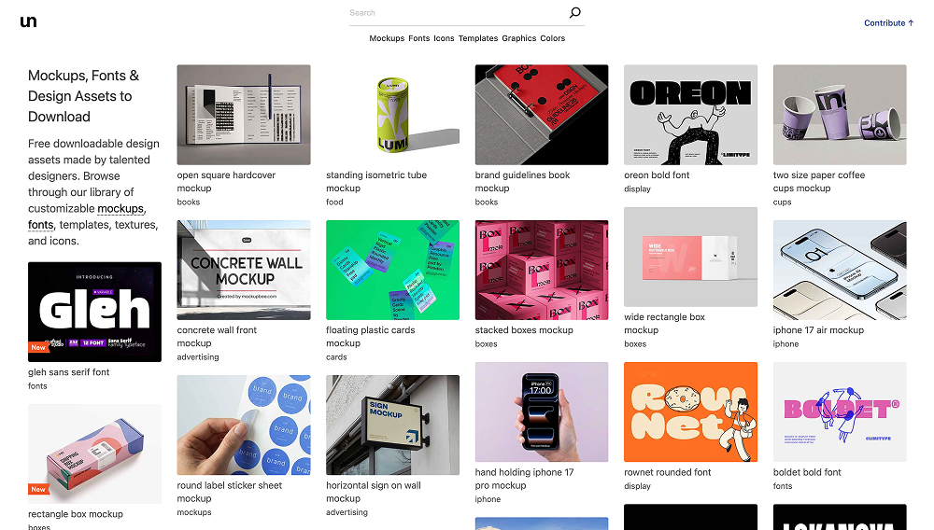Open the Boldet bold font thumbnail
This screenshot has height=530, width=934.
[840, 411]
